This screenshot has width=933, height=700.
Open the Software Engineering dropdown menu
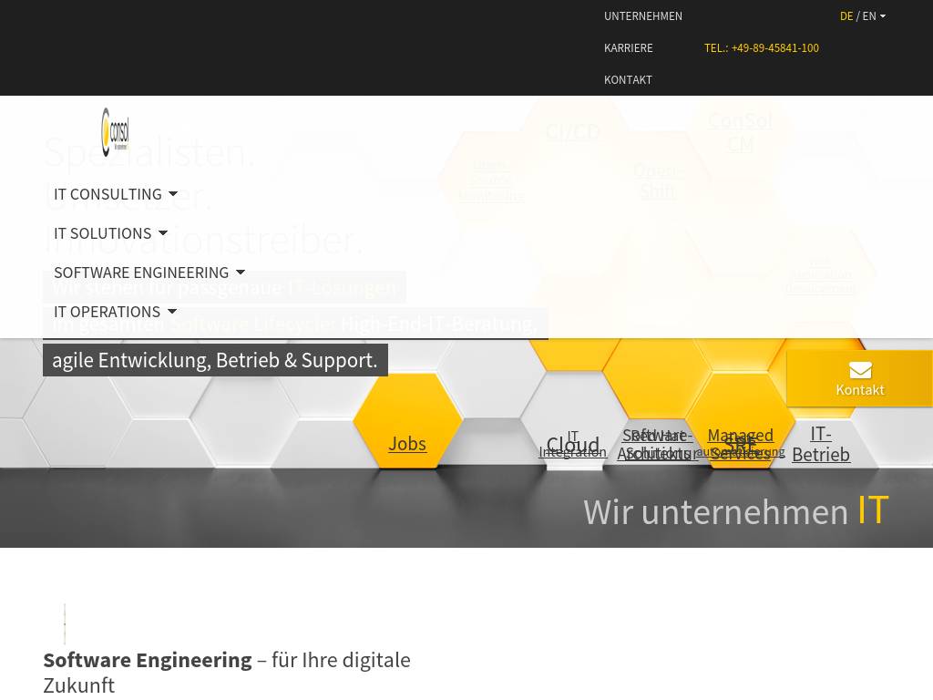click(x=149, y=273)
